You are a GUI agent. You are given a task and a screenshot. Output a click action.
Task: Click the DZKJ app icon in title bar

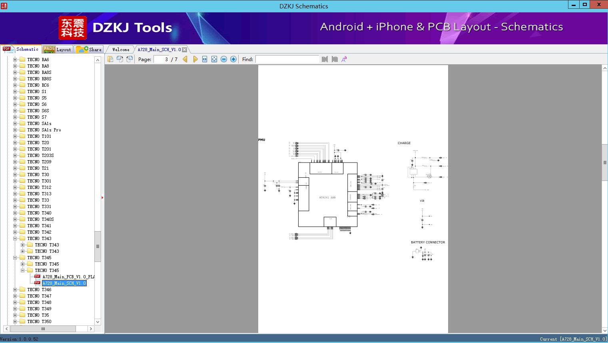[4, 6]
